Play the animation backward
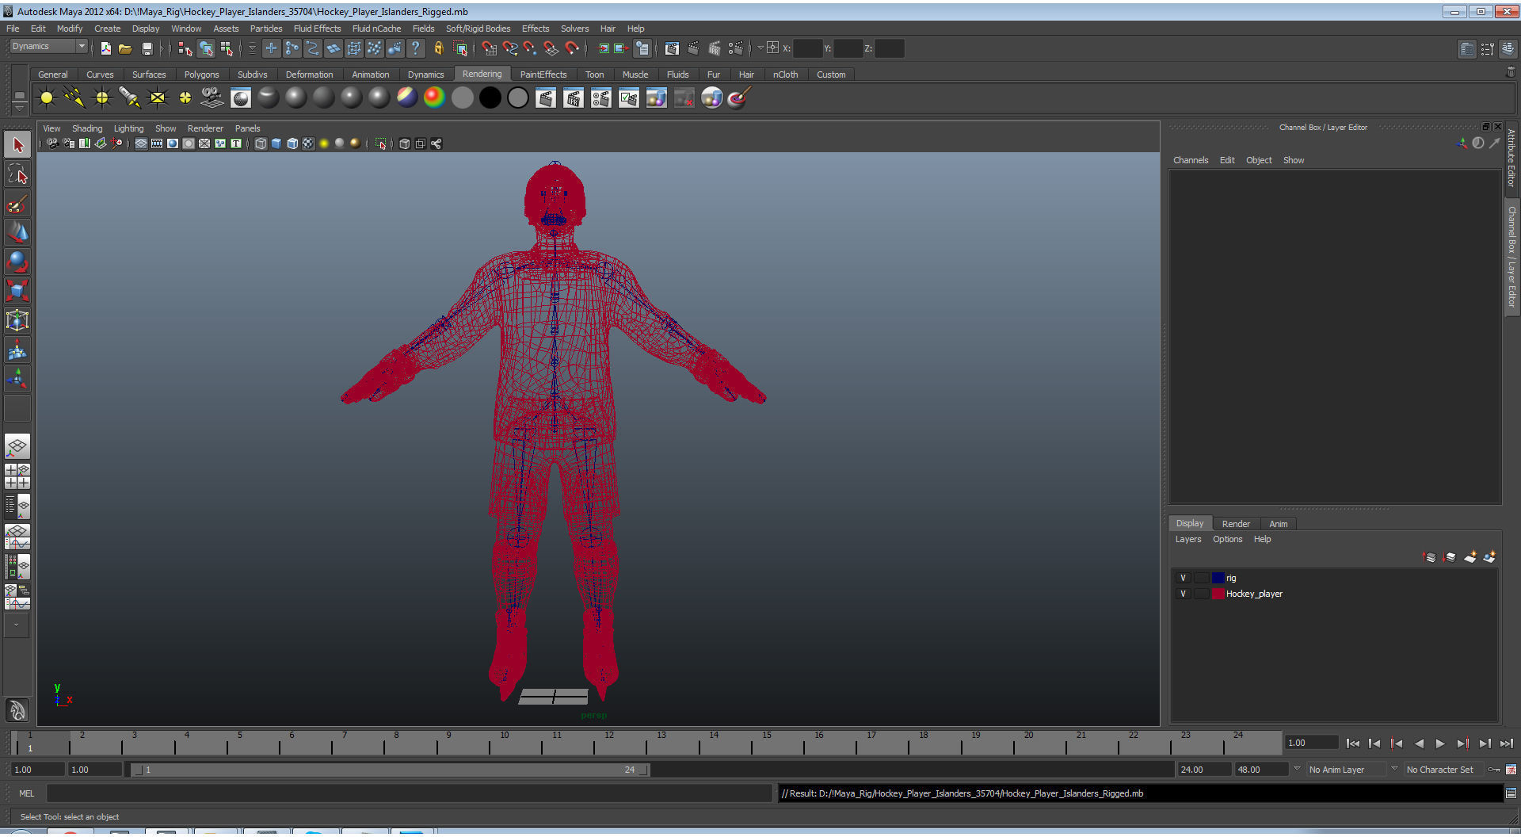Image resolution: width=1521 pixels, height=837 pixels. [x=1419, y=743]
